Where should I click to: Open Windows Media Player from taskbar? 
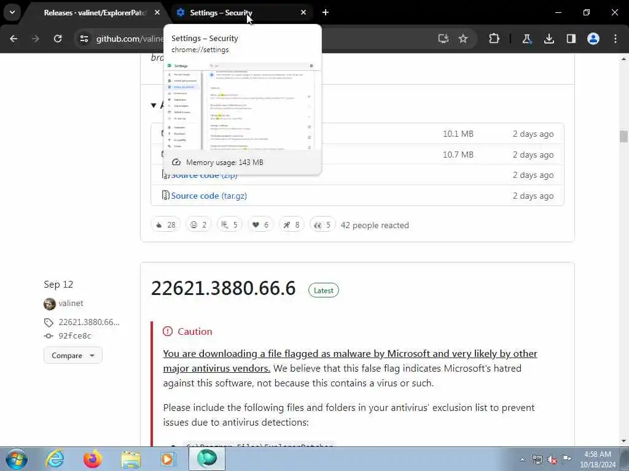pyautogui.click(x=168, y=459)
